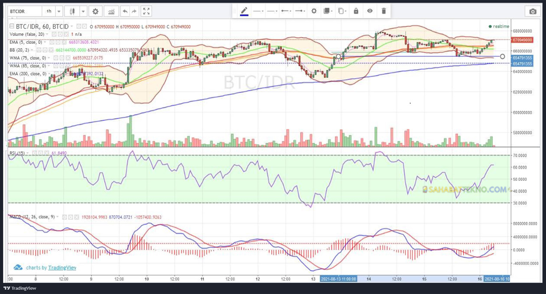Click EMA 5 value 668313608.4321

(84, 42)
